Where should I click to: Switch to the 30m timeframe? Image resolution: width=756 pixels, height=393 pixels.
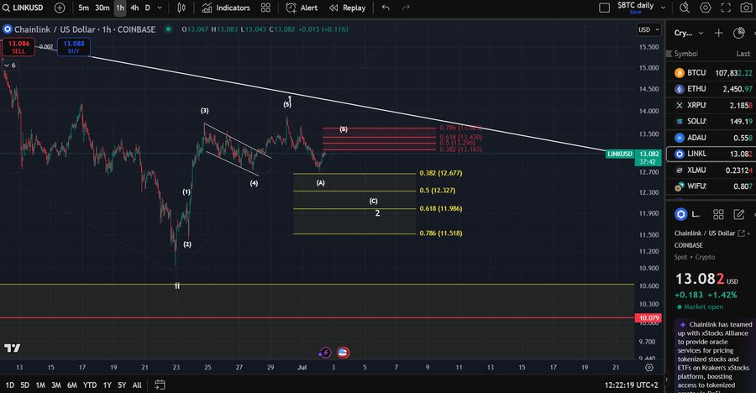pyautogui.click(x=102, y=8)
